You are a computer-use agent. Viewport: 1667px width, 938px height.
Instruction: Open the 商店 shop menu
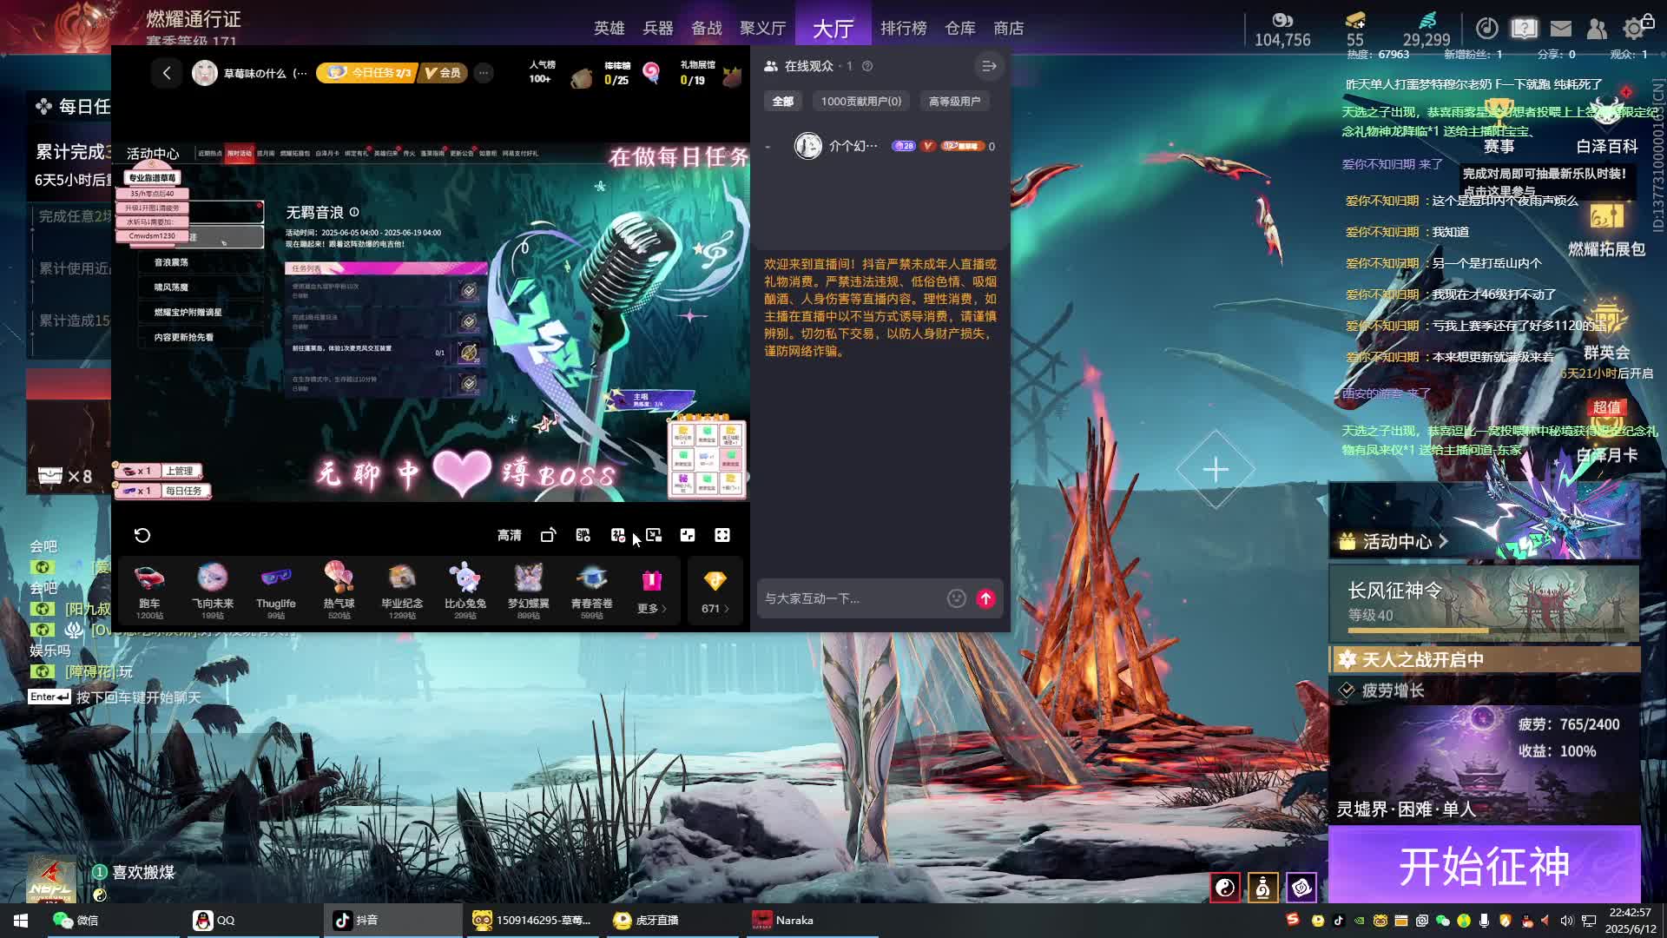[1009, 29]
